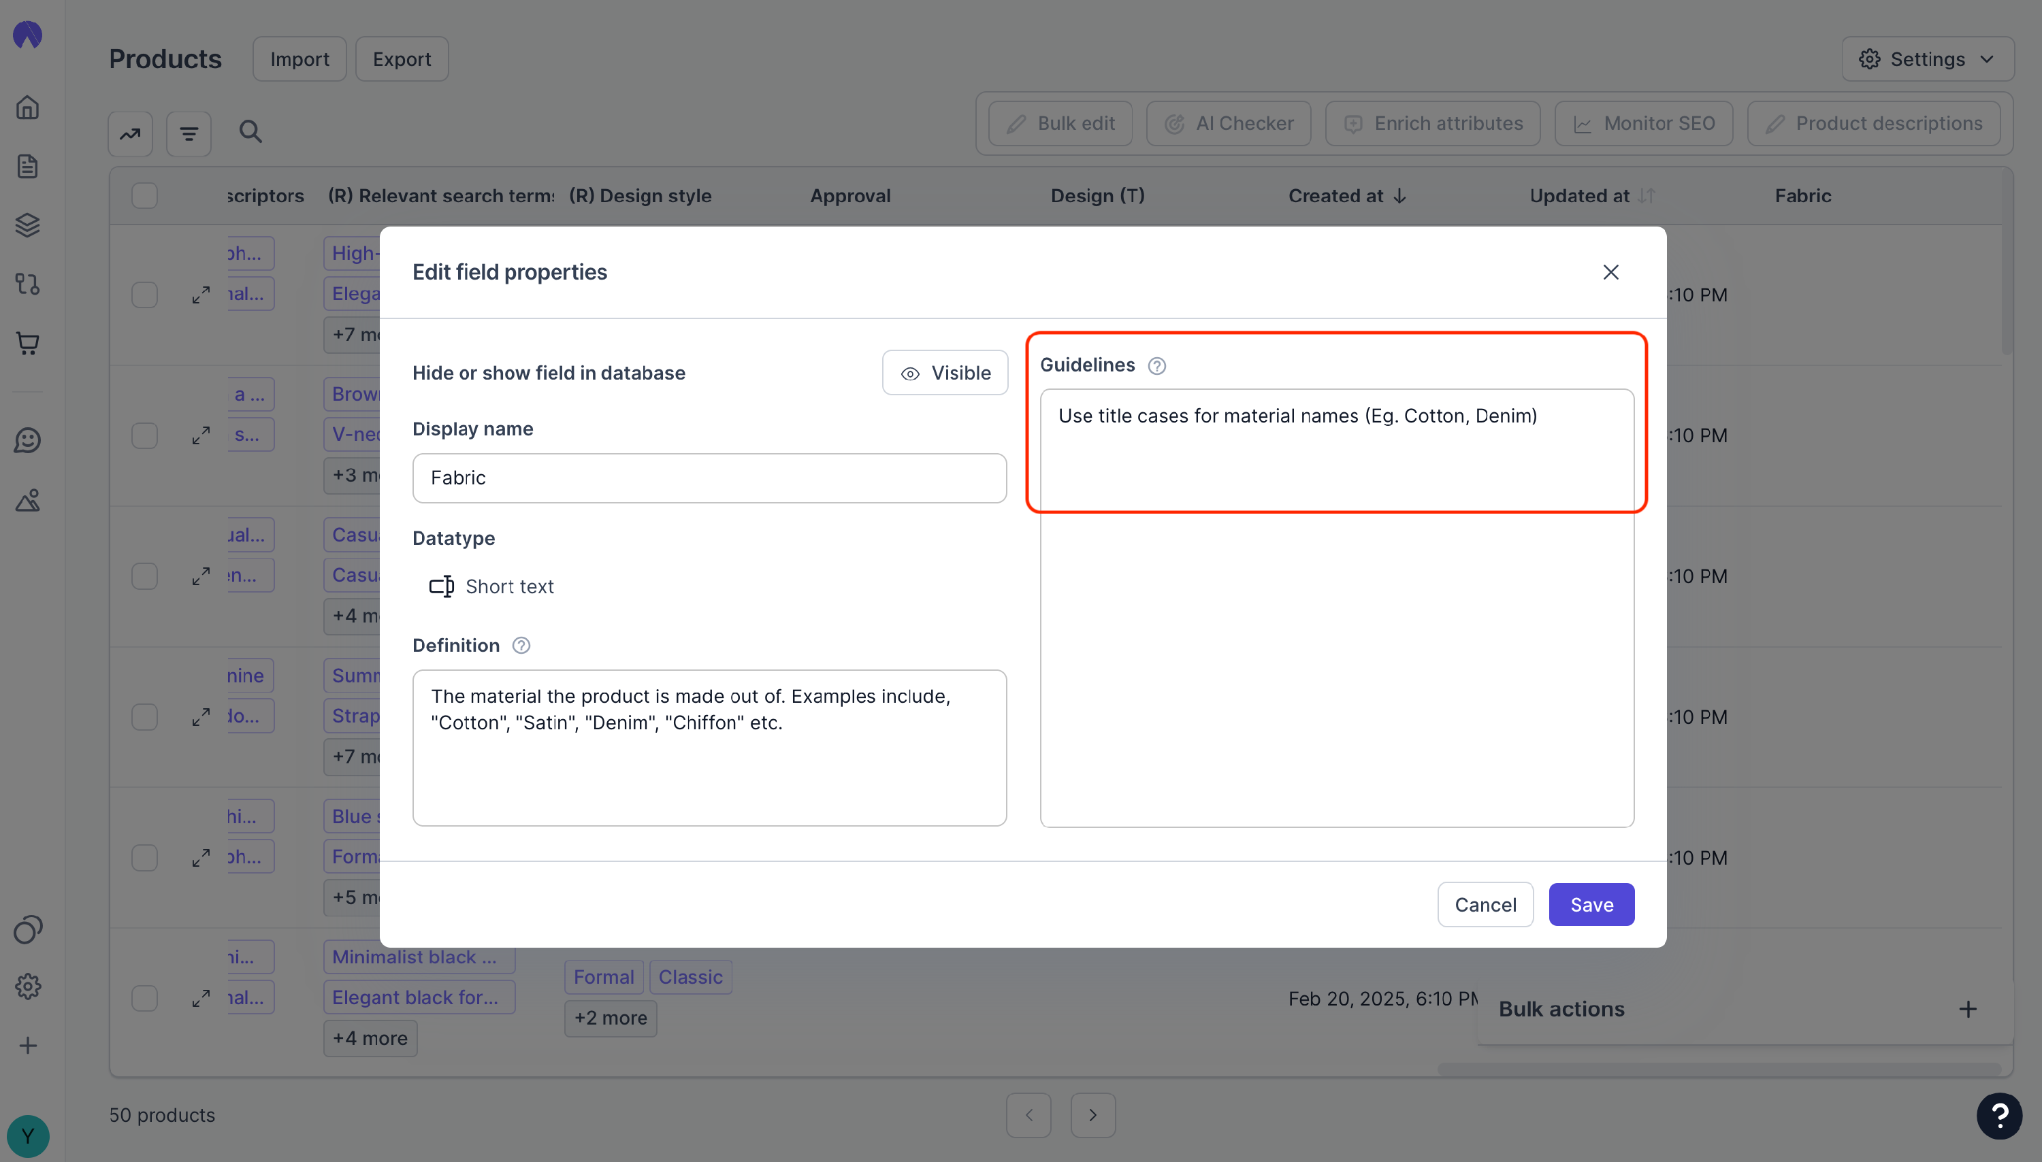Image resolution: width=2042 pixels, height=1162 pixels.
Task: Check the select-all header checkbox
Action: 144,195
